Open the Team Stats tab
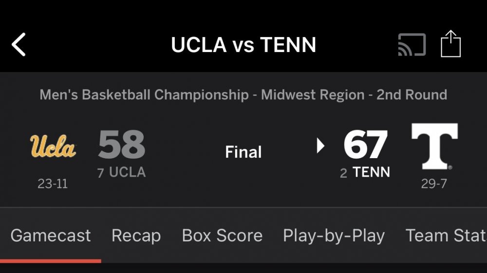Image resolution: width=487 pixels, height=273 pixels. [x=446, y=236]
